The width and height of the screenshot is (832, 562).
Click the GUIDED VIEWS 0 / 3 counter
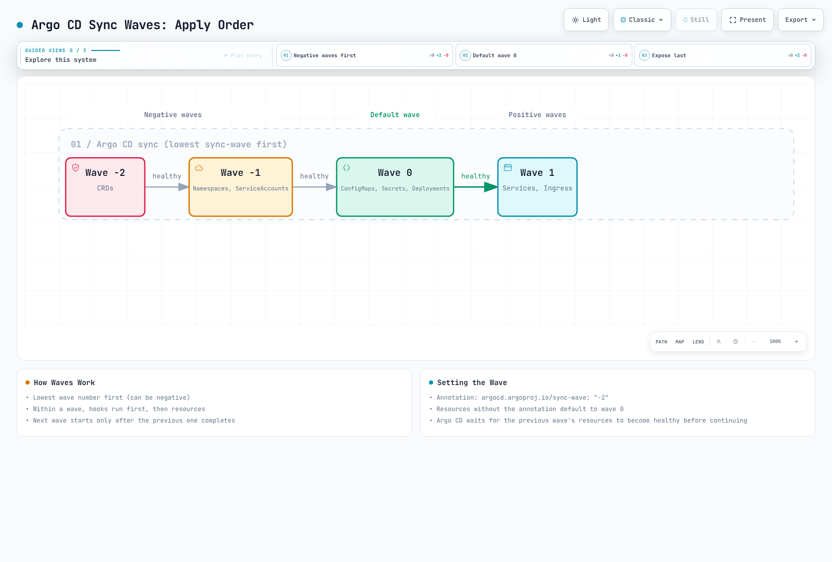pos(56,50)
